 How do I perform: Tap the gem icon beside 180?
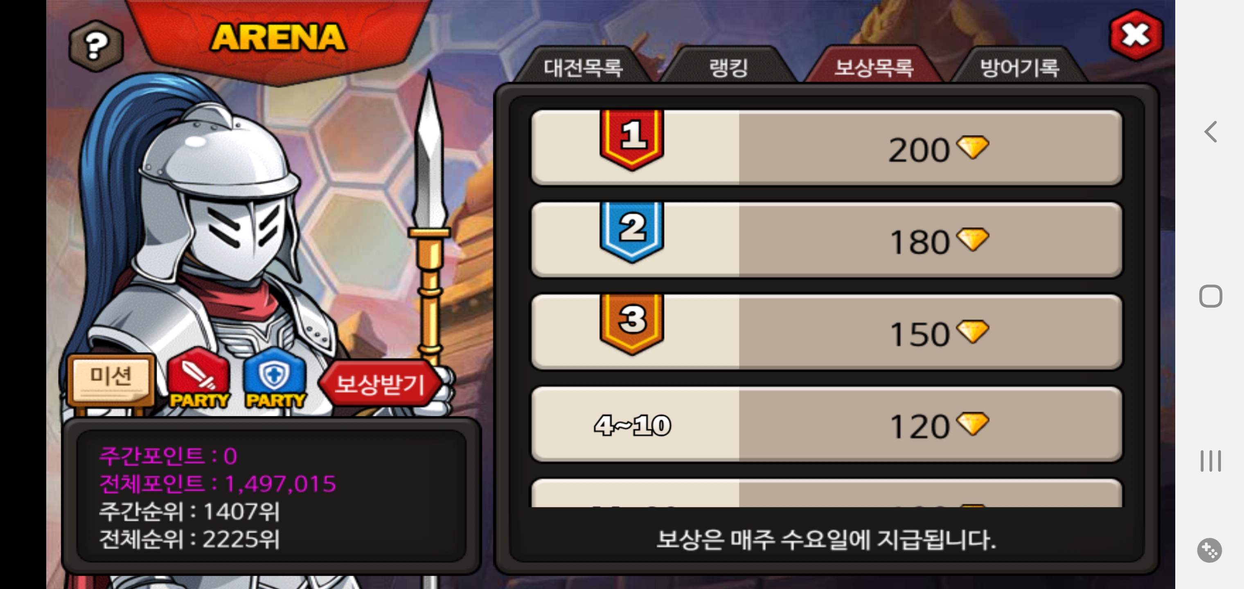pyautogui.click(x=973, y=239)
